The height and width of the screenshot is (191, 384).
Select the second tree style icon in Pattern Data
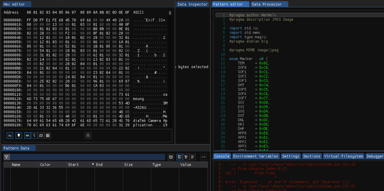pyautogui.click(x=186, y=157)
